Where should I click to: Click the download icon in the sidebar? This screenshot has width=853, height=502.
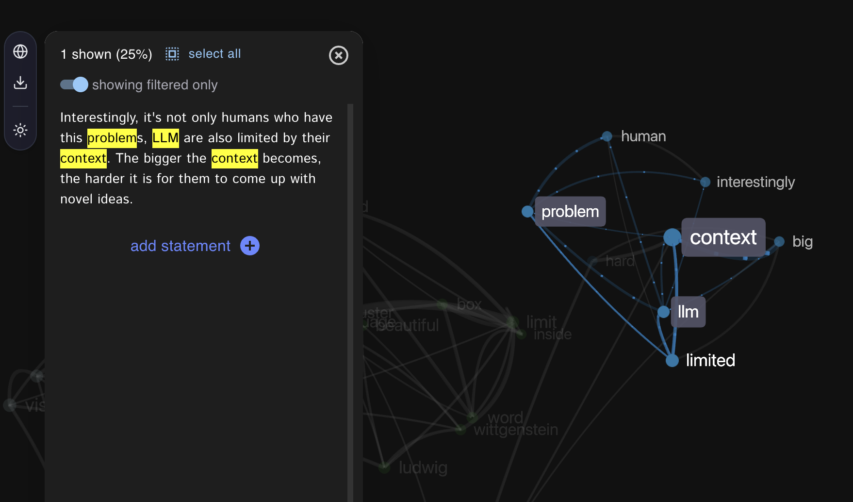[20, 83]
